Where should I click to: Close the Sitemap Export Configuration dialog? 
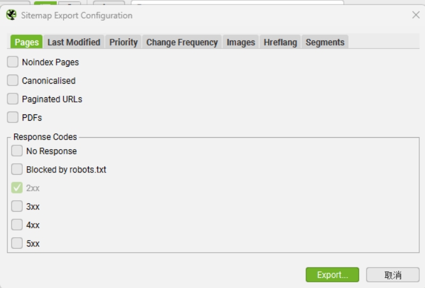point(416,15)
